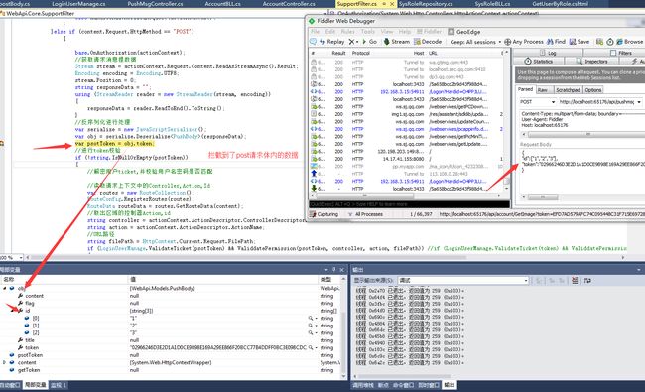Toggle Stream mode in Fiddler toolbar
645x392 pixels.
tap(397, 42)
